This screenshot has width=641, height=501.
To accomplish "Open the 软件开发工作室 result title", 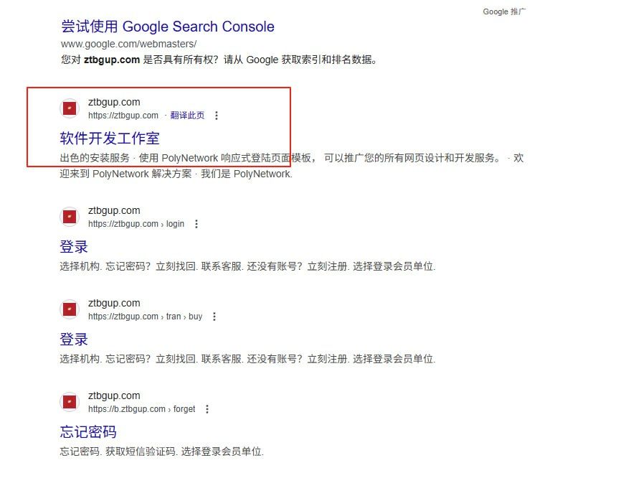I will coord(110,139).
